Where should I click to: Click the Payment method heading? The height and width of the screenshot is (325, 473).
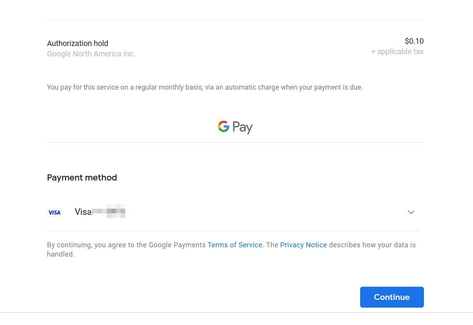pyautogui.click(x=82, y=178)
